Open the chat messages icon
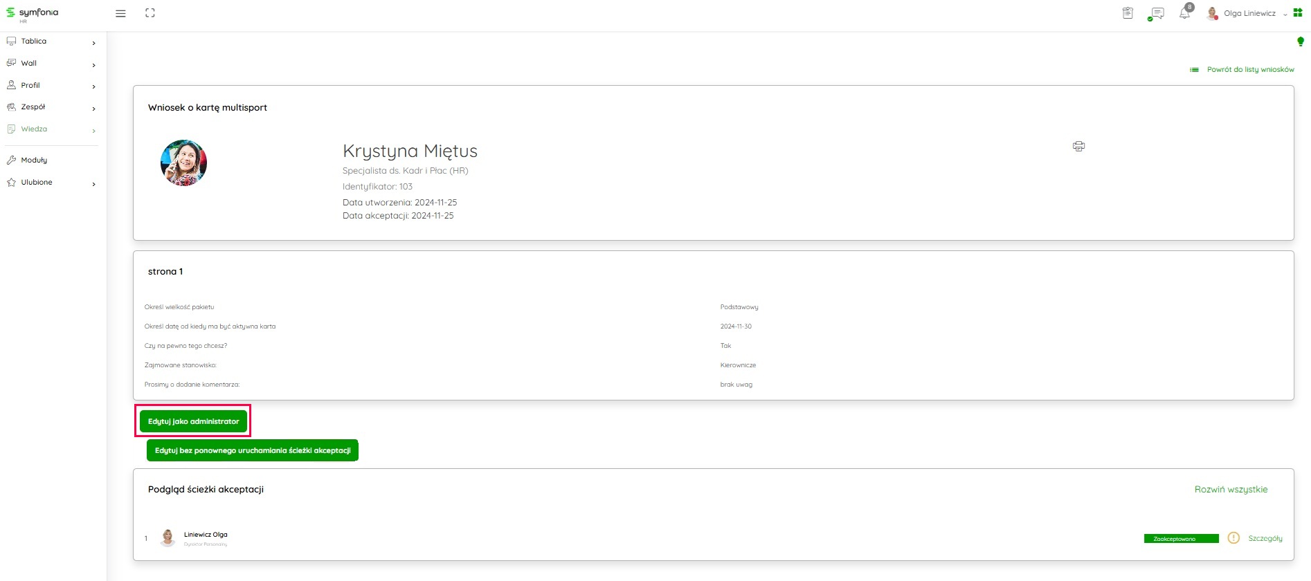The height and width of the screenshot is (581, 1311). (1156, 14)
